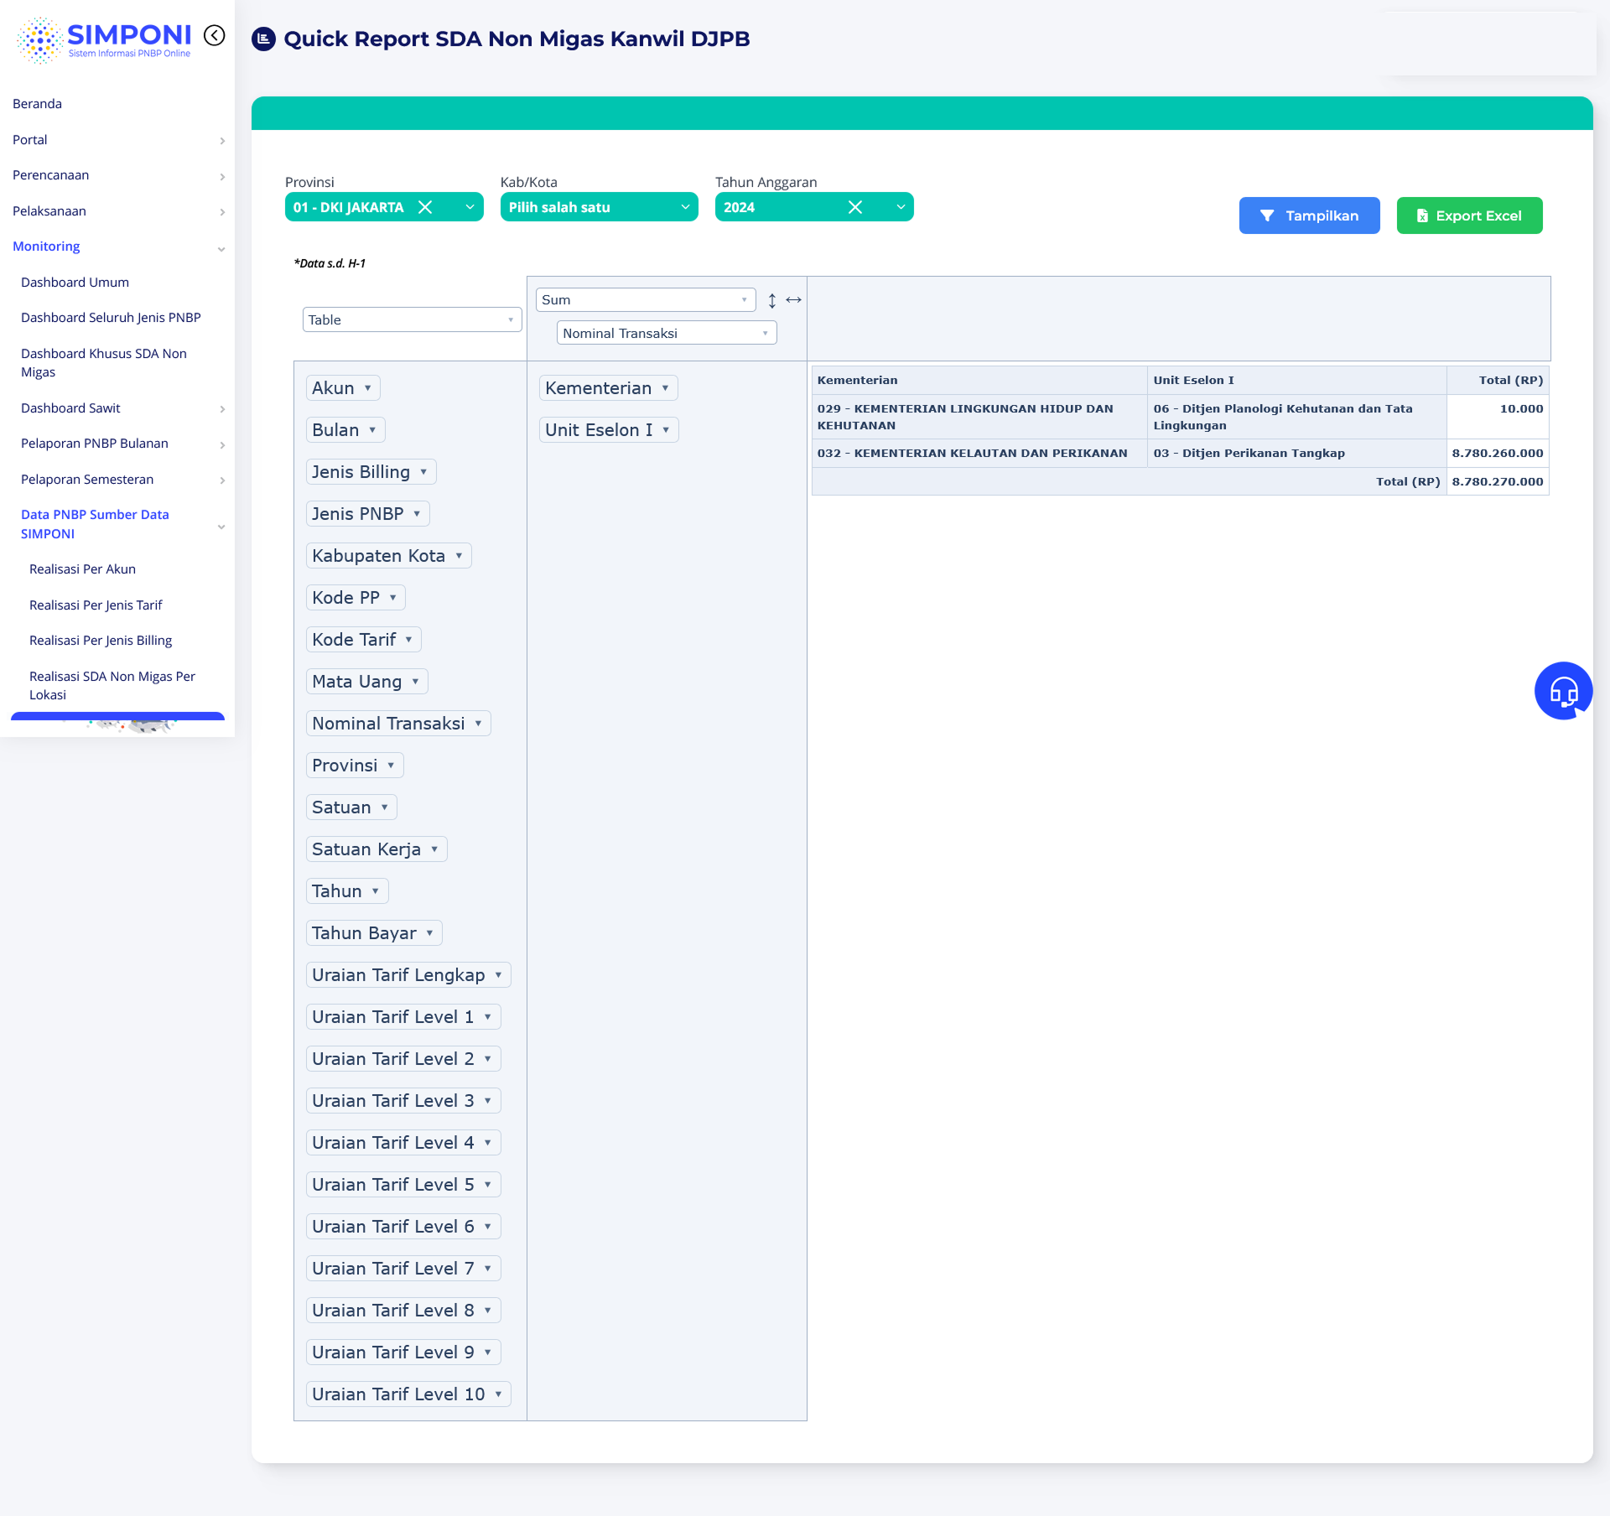This screenshot has height=1516, width=1610.
Task: Click the Tampilkan button
Action: [1309, 215]
